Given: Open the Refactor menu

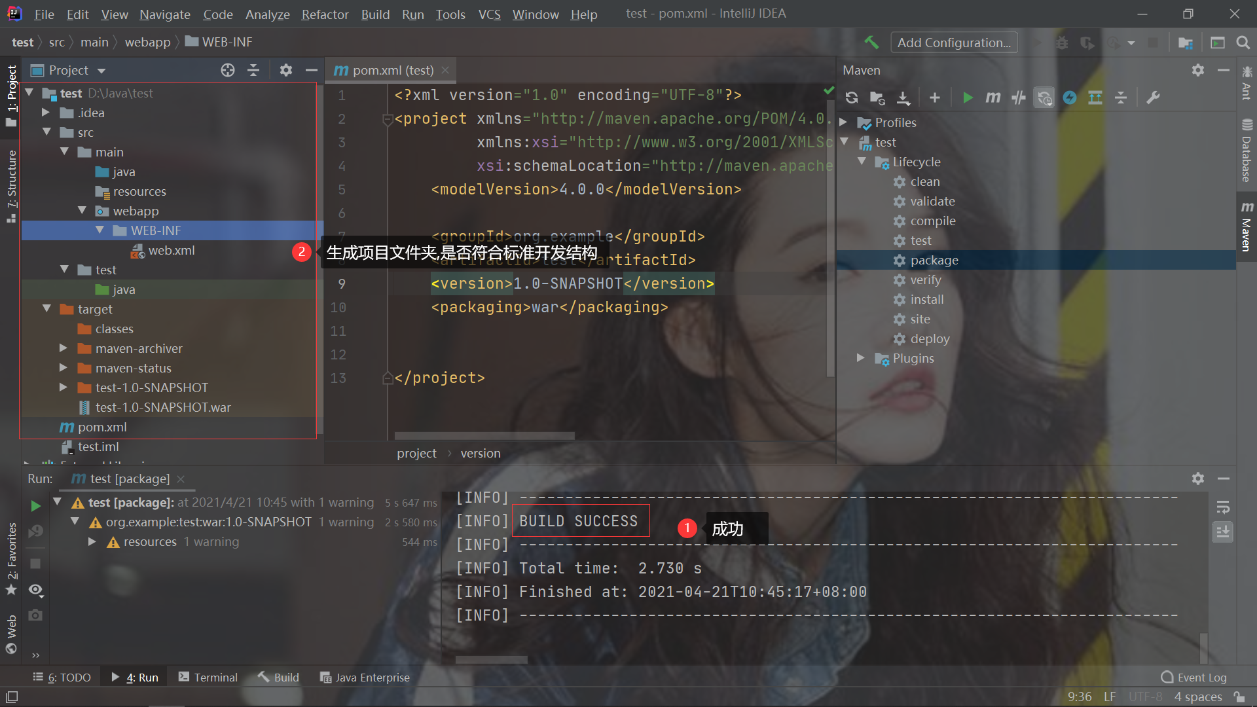Looking at the screenshot, I should 325,14.
